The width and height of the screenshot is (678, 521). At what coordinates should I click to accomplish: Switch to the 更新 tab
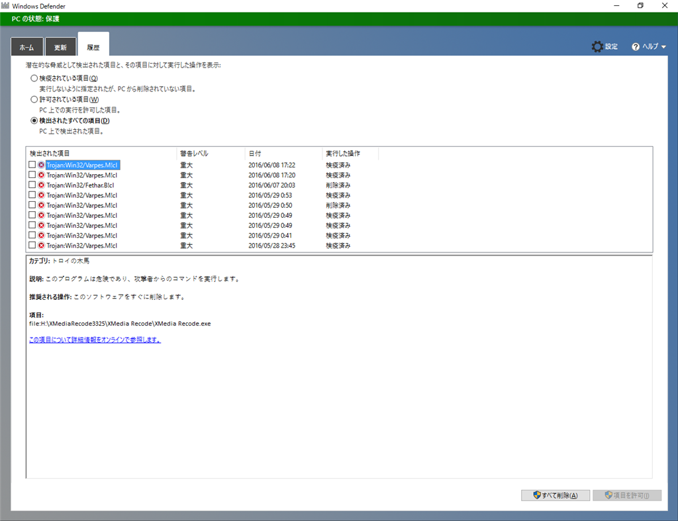click(x=60, y=47)
